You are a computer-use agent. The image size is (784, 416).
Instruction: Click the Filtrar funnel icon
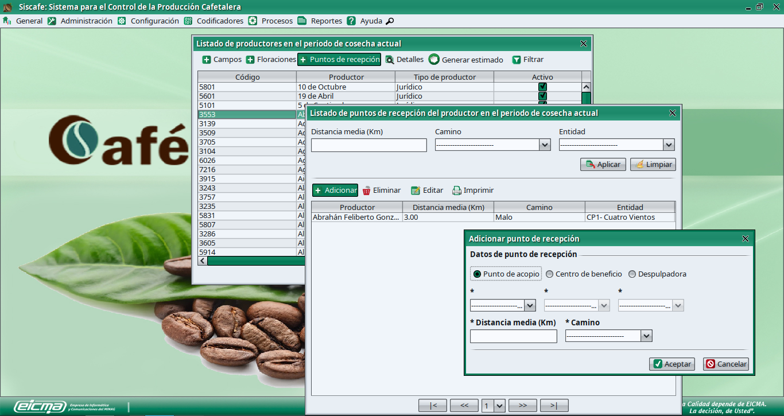(x=517, y=60)
